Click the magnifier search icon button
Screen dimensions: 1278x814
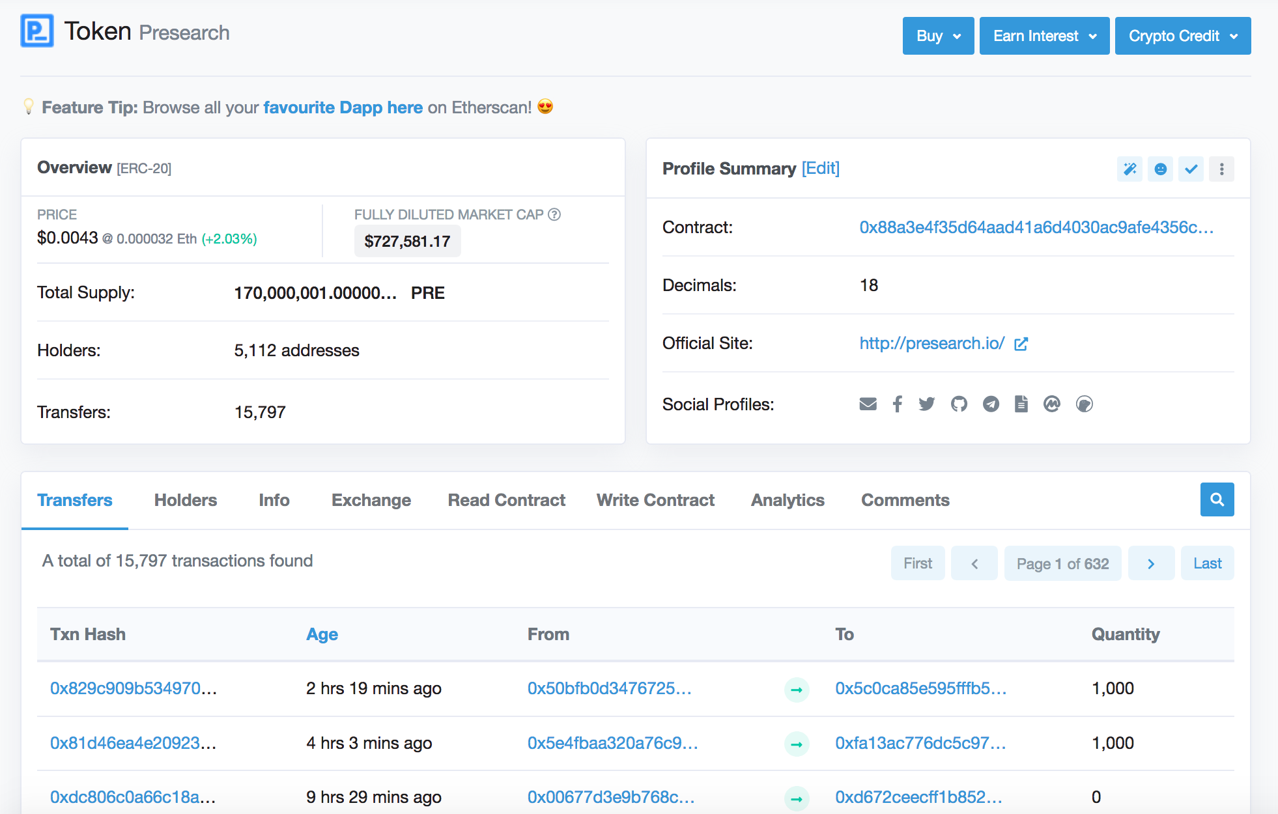pos(1217,499)
